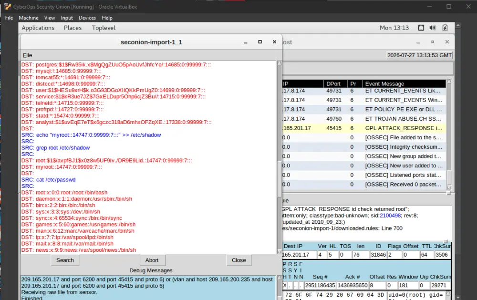Select the OSSEC New group added event

[x=364, y=156]
